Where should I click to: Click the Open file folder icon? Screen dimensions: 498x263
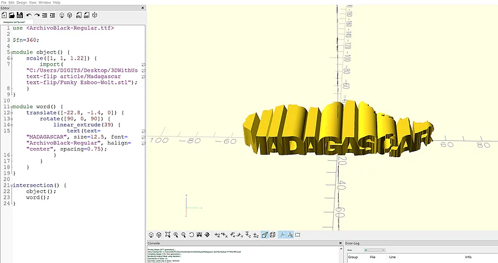click(11, 15)
